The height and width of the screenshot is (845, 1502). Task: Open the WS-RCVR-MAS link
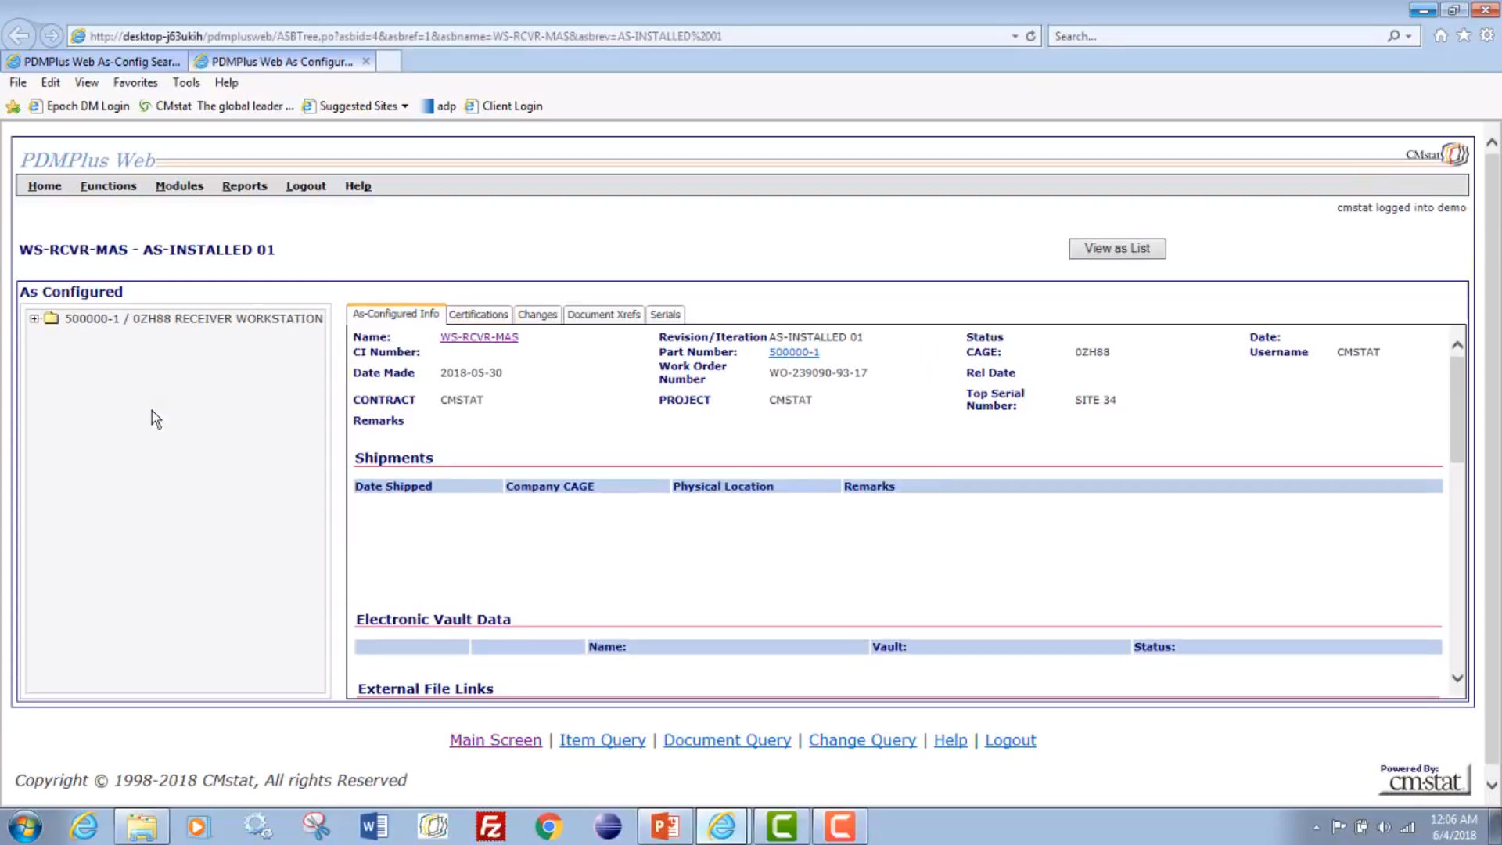pos(479,336)
